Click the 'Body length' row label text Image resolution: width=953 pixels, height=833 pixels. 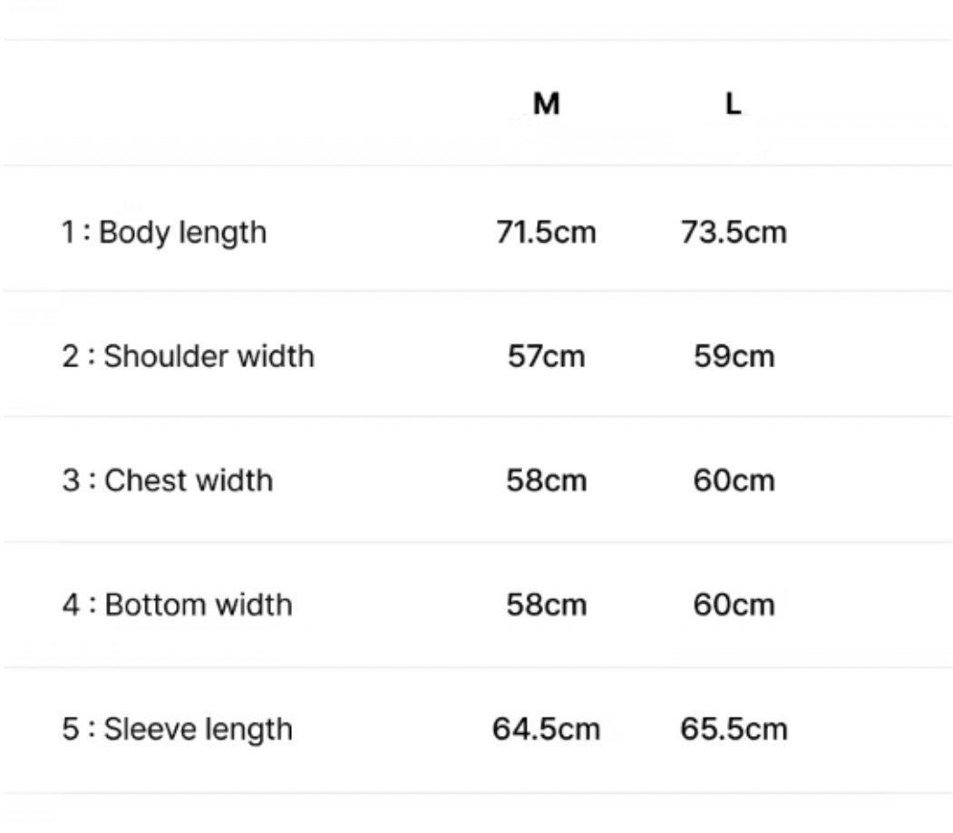click(x=182, y=232)
